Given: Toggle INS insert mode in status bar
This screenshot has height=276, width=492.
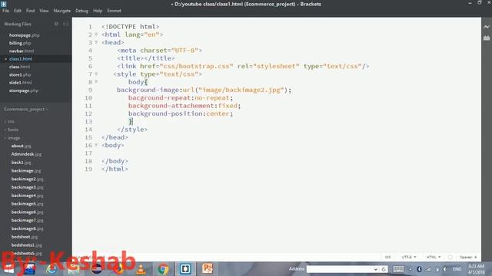Looking at the screenshot, I should pos(387,257).
